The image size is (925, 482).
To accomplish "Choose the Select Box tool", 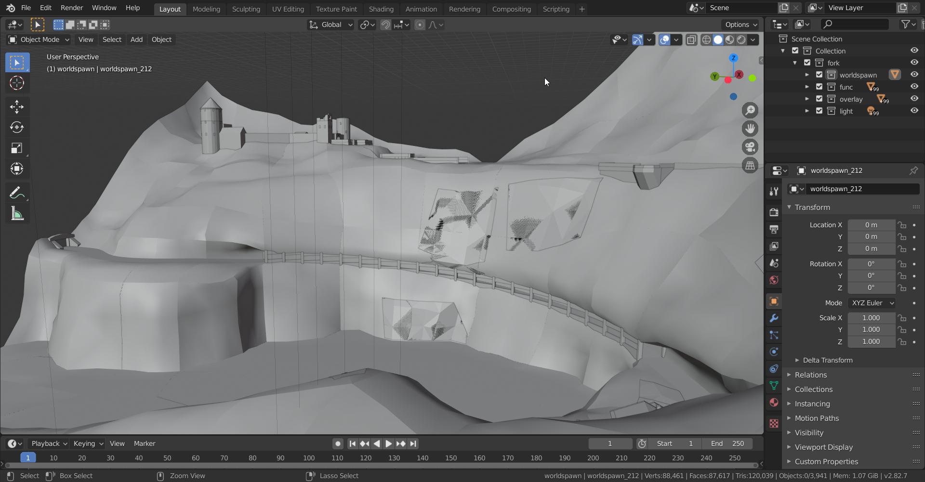I will pos(17,63).
